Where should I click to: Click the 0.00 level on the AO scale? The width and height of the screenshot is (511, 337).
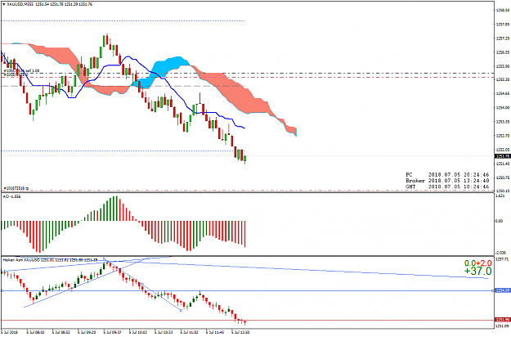click(x=500, y=221)
